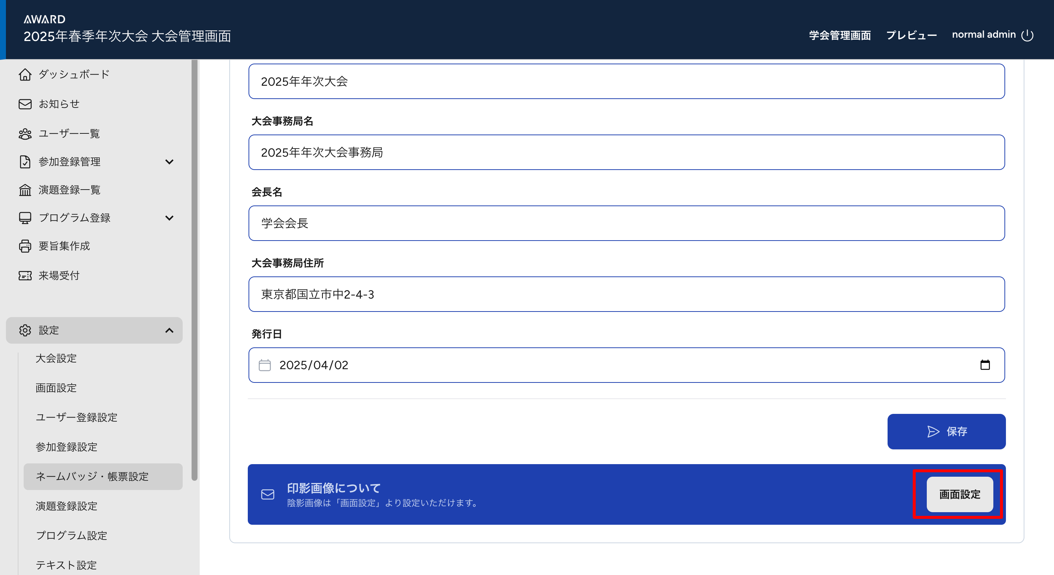Open ユーザー登録設定 in the sidebar
The image size is (1054, 575).
click(77, 417)
